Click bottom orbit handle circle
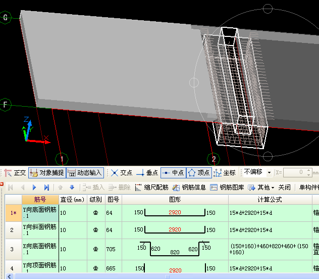319x279 pixels. tap(268, 156)
